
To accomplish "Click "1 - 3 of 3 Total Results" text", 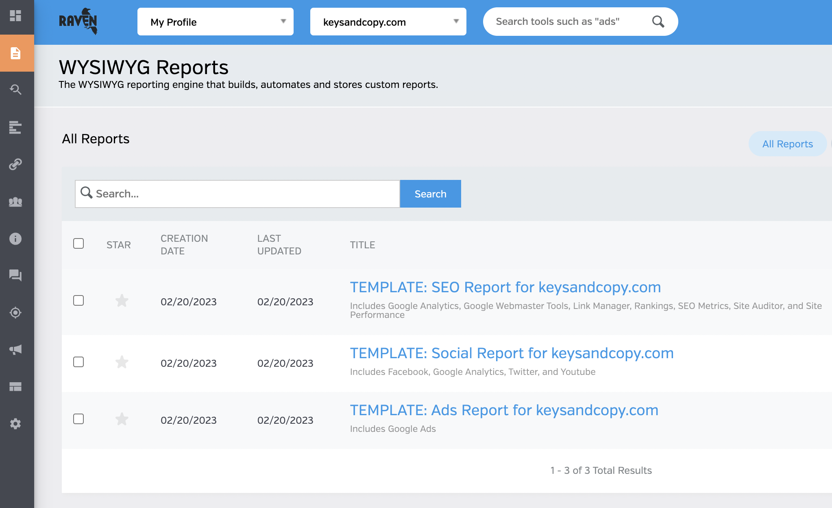I will [601, 471].
